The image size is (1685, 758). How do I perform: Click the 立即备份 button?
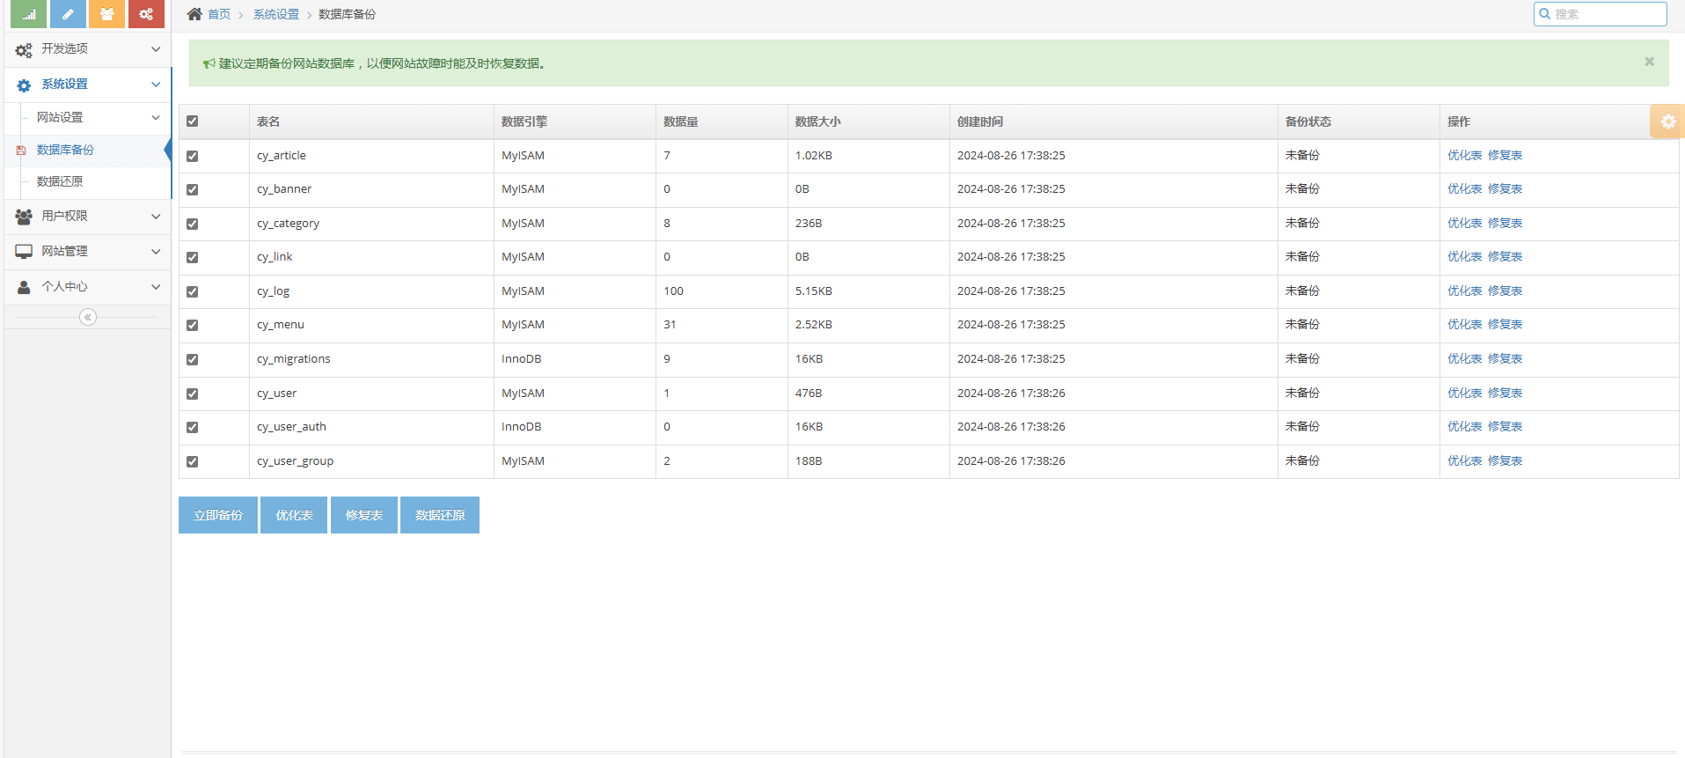click(x=218, y=515)
